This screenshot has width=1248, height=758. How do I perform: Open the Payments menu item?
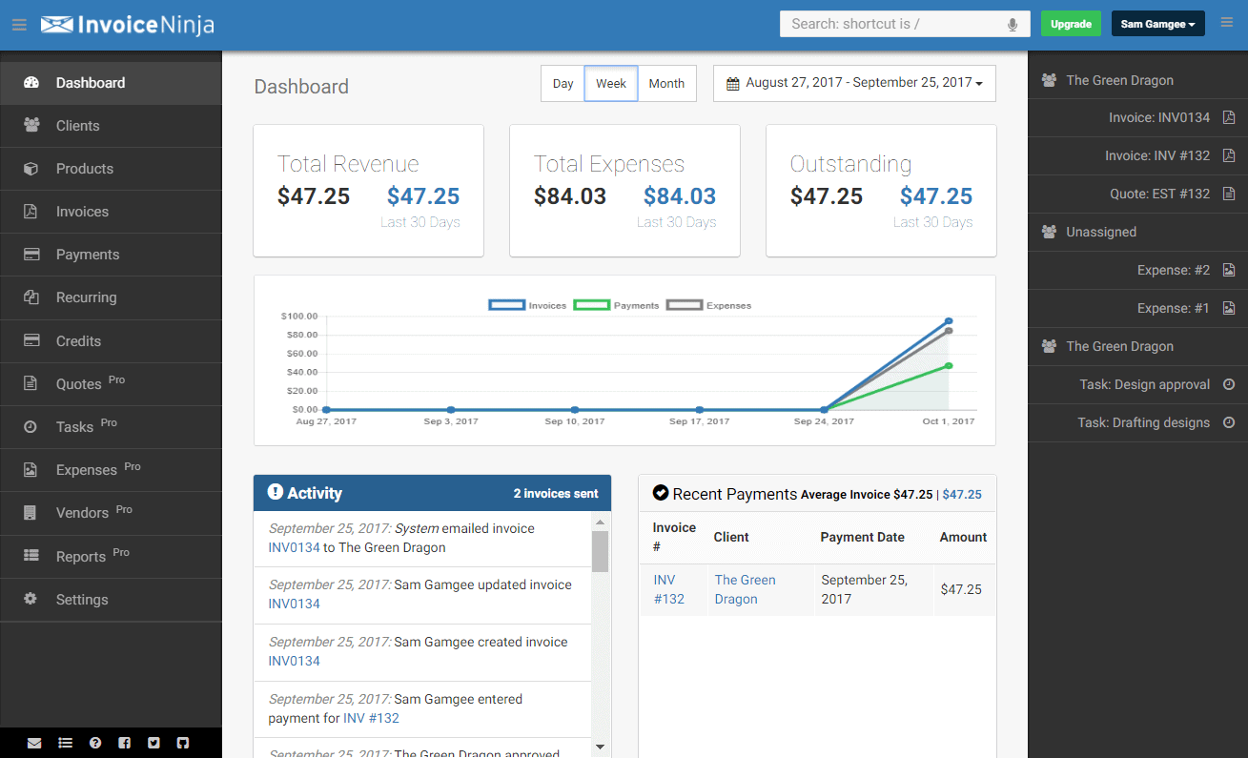point(111,255)
